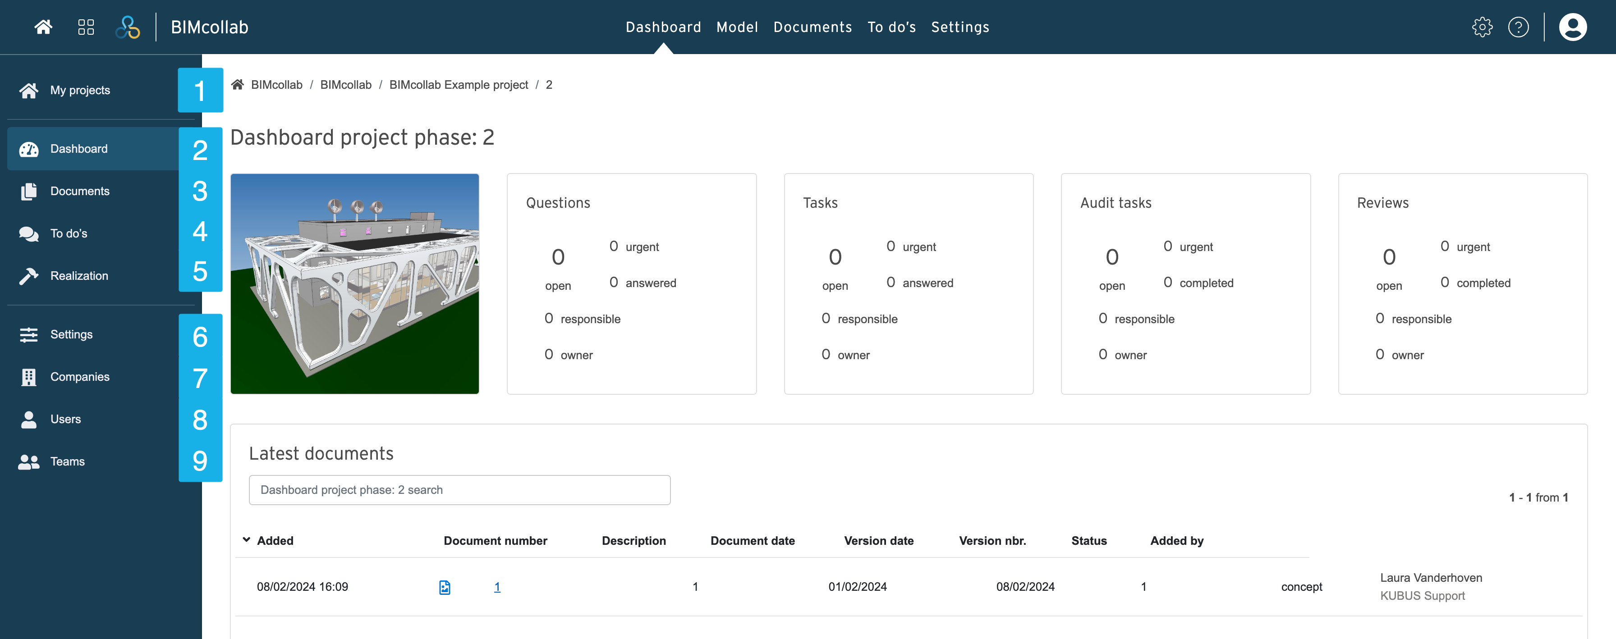Open Realization label in the sidebar
Screen dimensions: 1616x639
[79, 276]
